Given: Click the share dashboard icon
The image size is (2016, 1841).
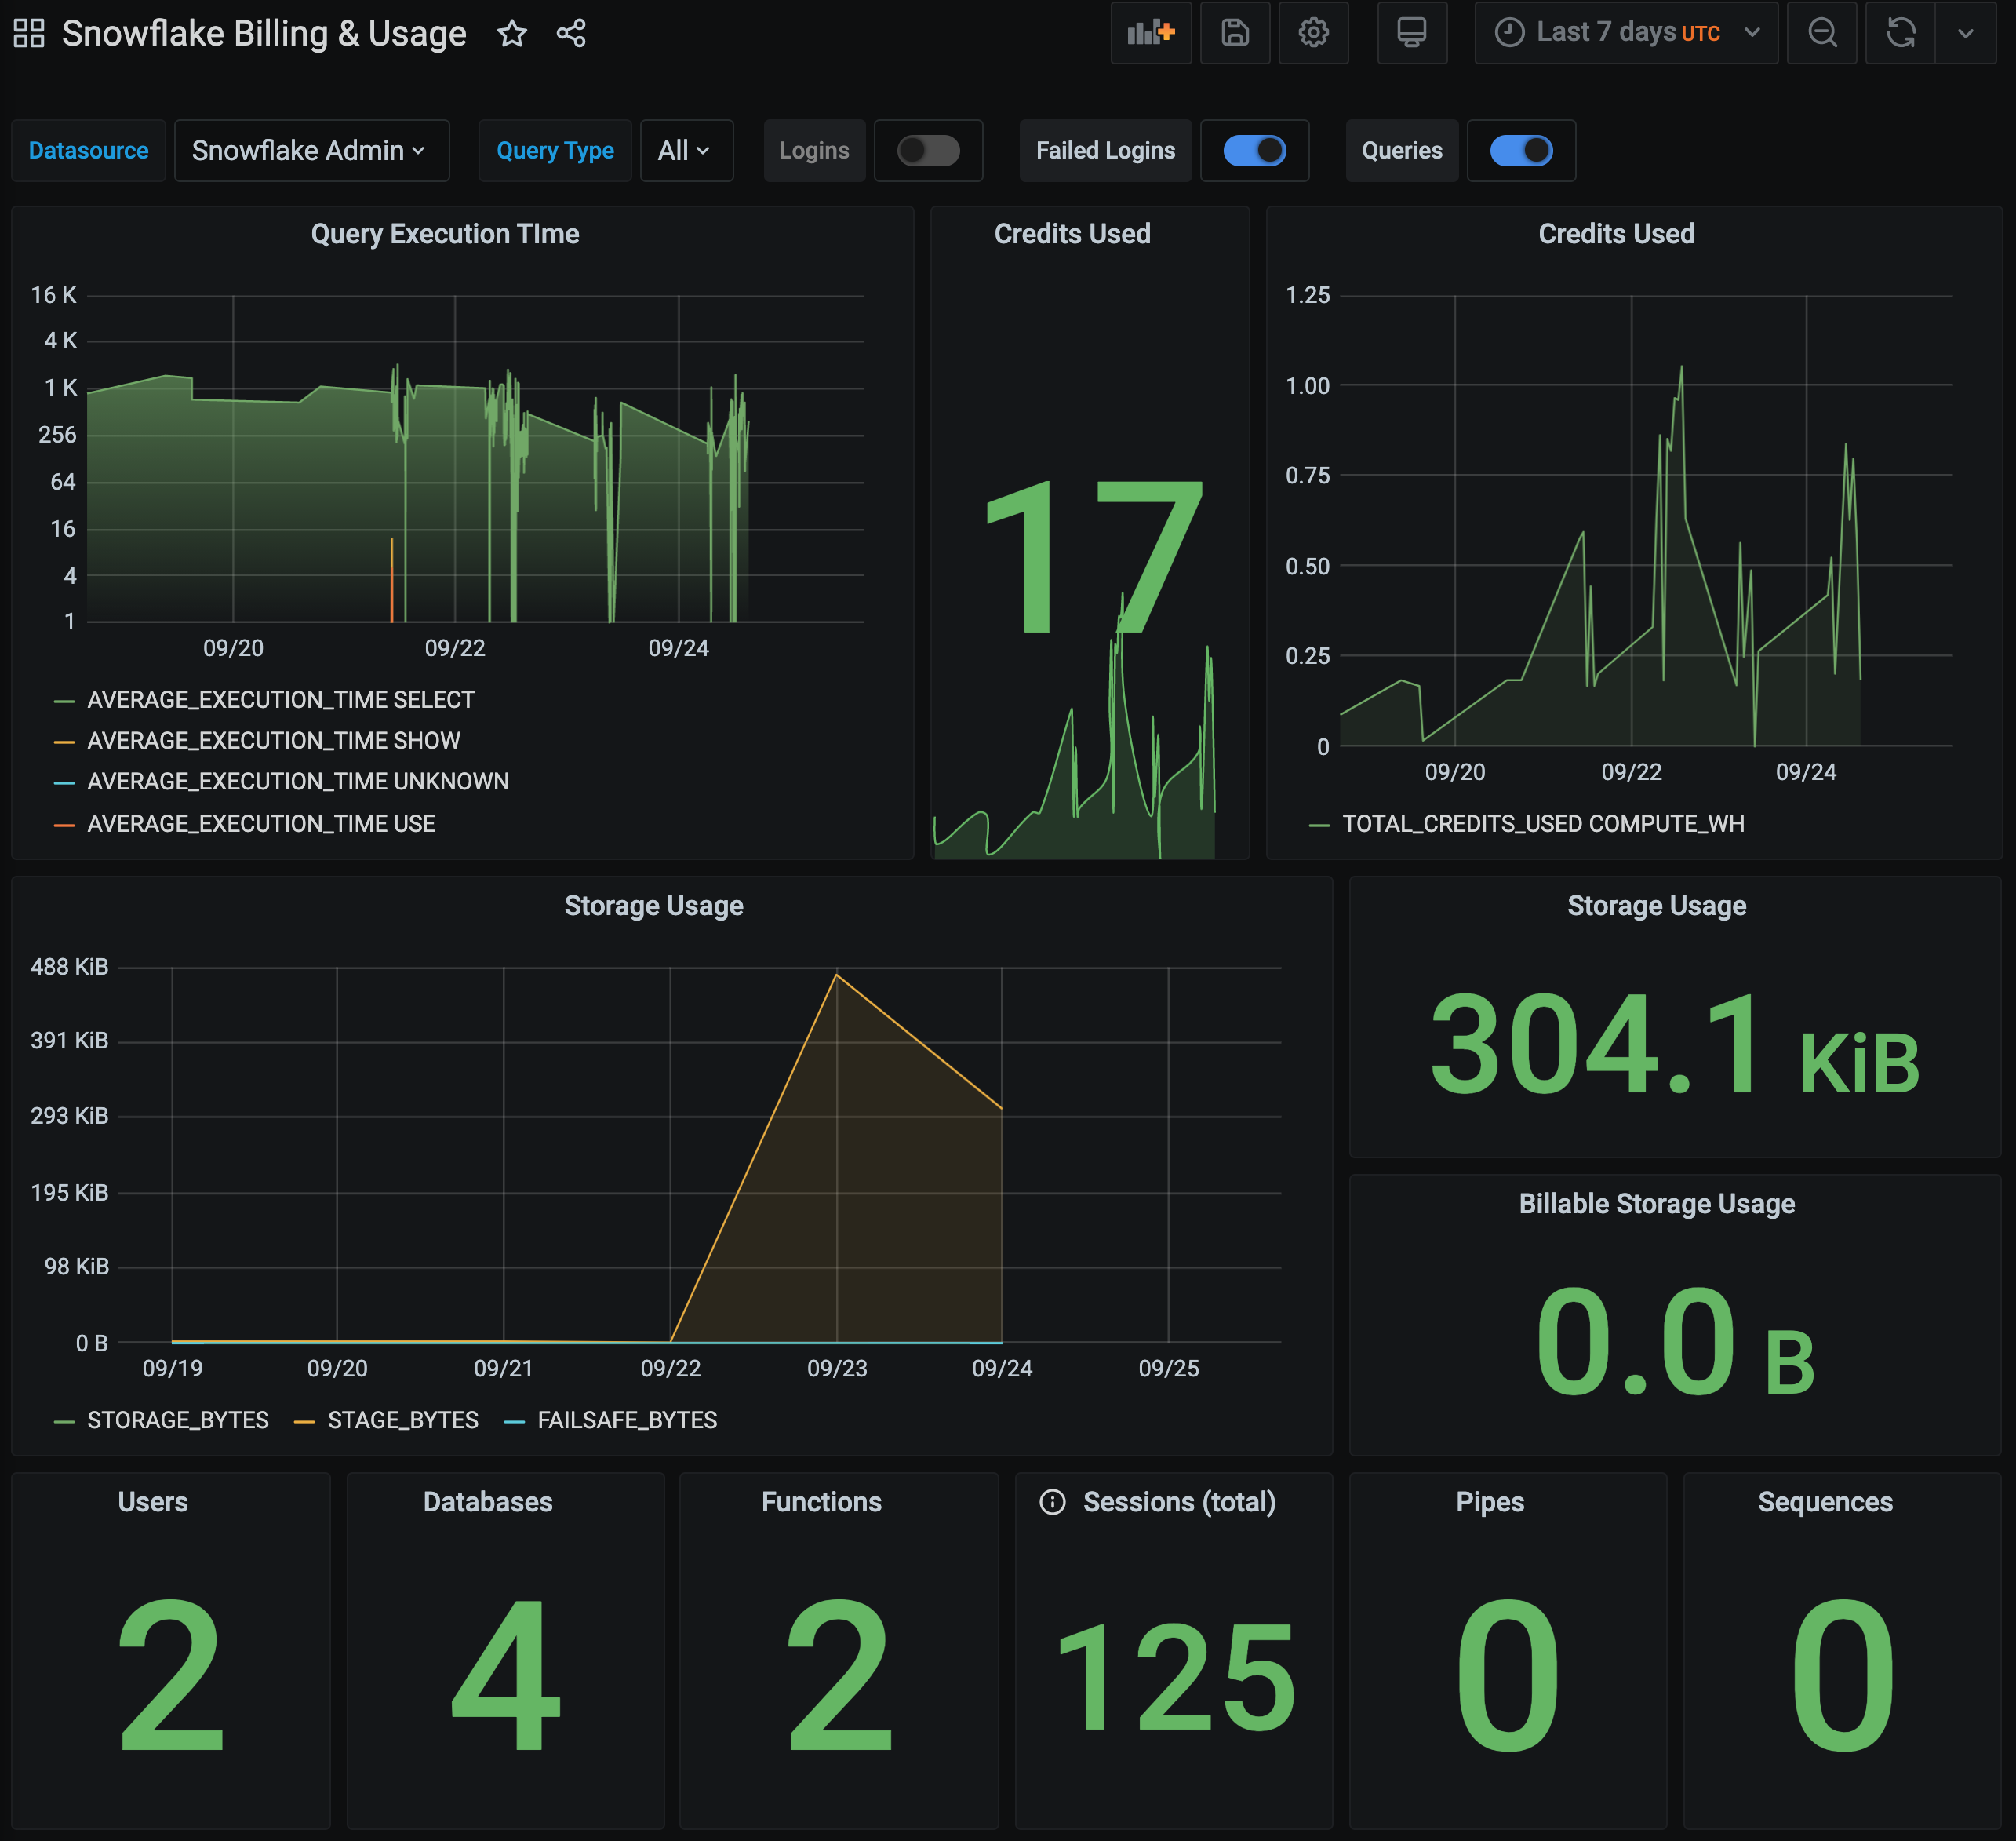Looking at the screenshot, I should [571, 34].
